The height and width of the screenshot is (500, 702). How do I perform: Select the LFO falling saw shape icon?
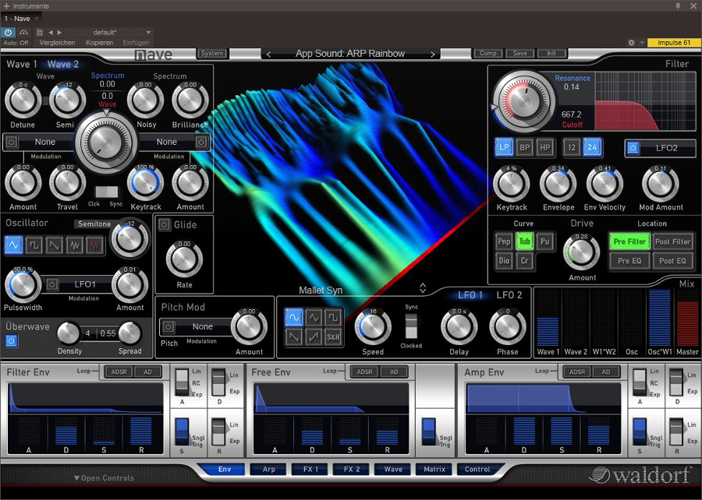(x=294, y=336)
